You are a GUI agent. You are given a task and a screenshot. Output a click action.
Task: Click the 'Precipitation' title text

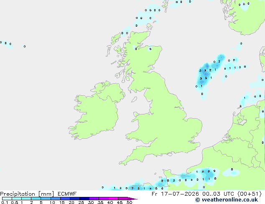click(18, 194)
